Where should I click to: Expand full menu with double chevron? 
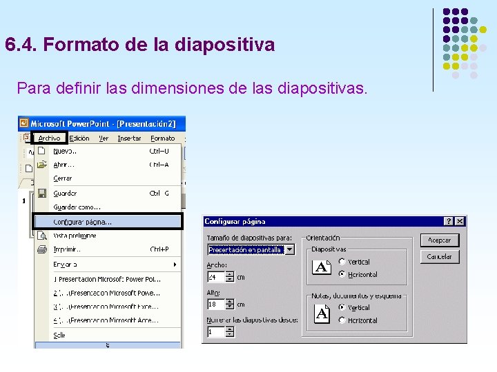[x=108, y=345]
